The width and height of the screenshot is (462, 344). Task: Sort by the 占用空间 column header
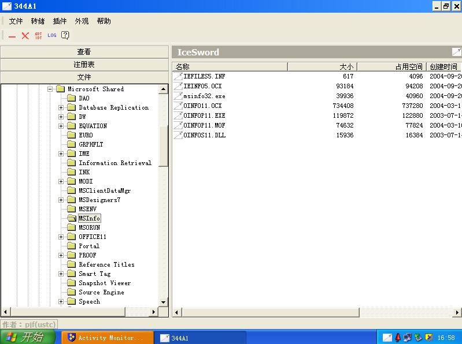click(x=391, y=67)
